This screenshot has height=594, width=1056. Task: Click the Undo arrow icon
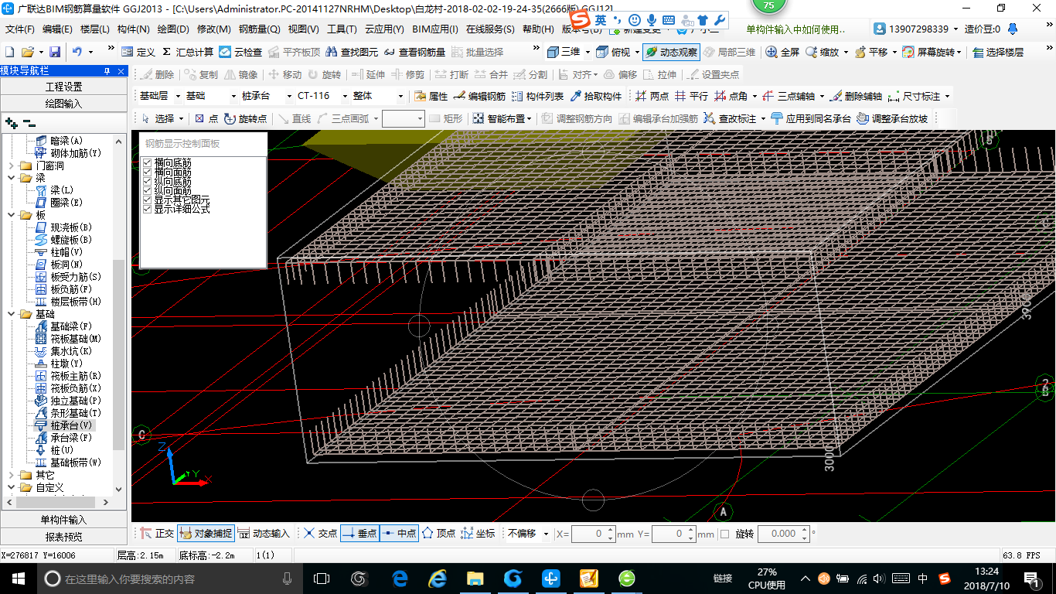click(77, 52)
